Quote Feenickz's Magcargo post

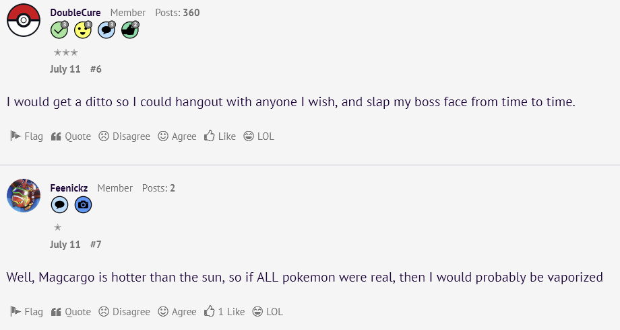[71, 312]
